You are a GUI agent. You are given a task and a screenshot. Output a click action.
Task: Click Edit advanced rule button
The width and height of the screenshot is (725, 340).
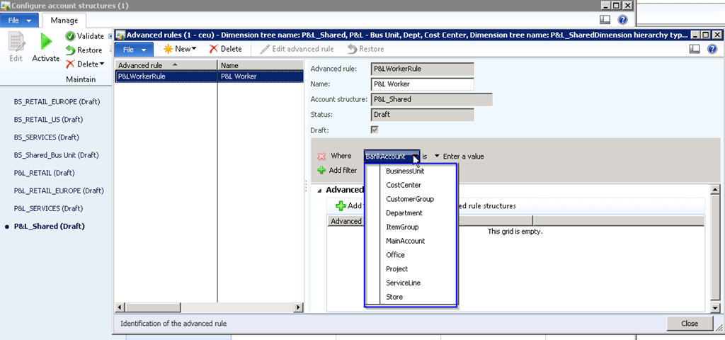[x=297, y=49]
